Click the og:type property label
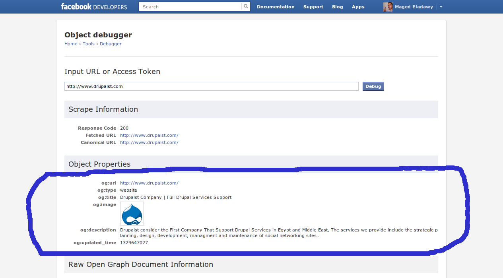Viewport: 503px width, 278px height. pyautogui.click(x=106, y=190)
